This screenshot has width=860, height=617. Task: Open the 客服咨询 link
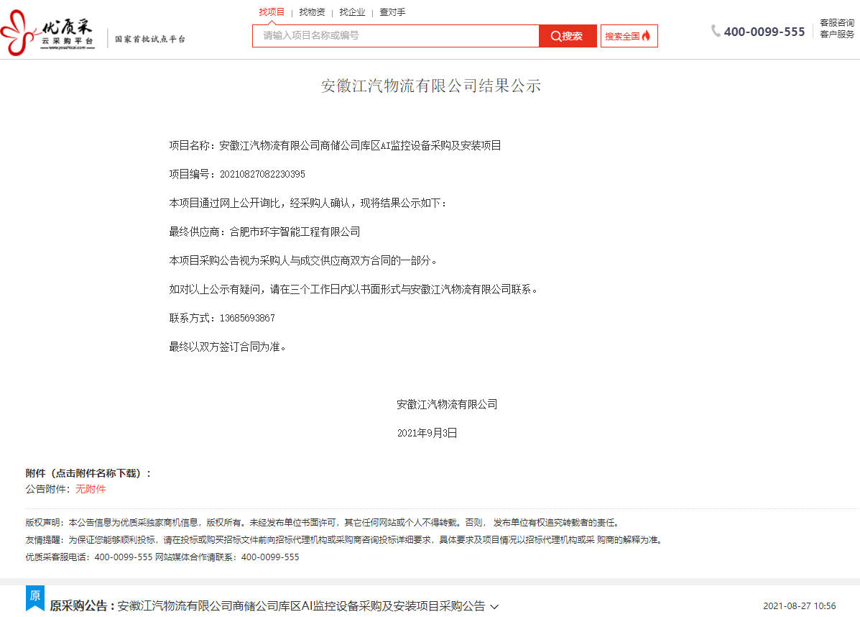pos(837,23)
